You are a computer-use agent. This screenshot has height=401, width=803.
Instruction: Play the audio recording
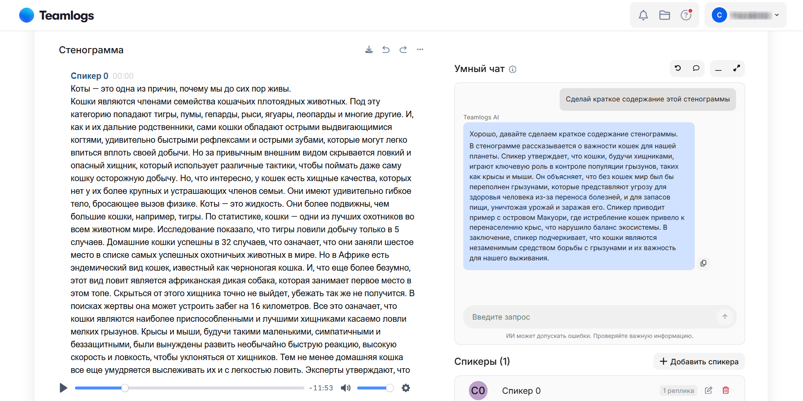coord(64,388)
